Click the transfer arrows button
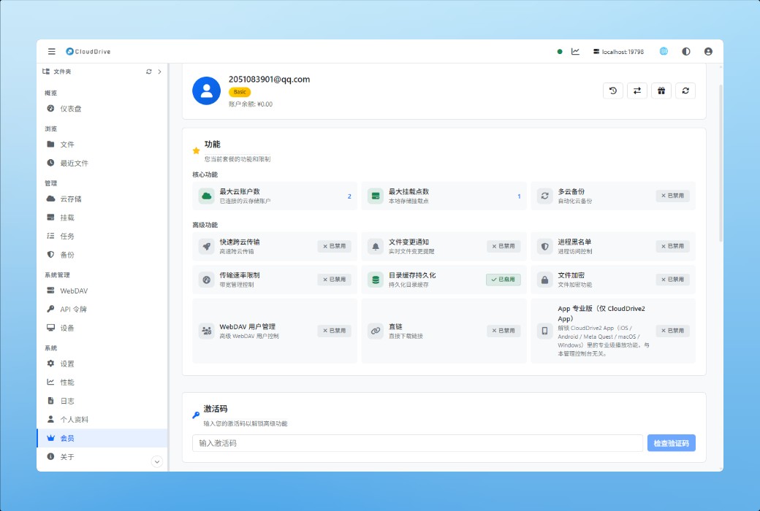Screen dimensions: 760x511 [637, 91]
